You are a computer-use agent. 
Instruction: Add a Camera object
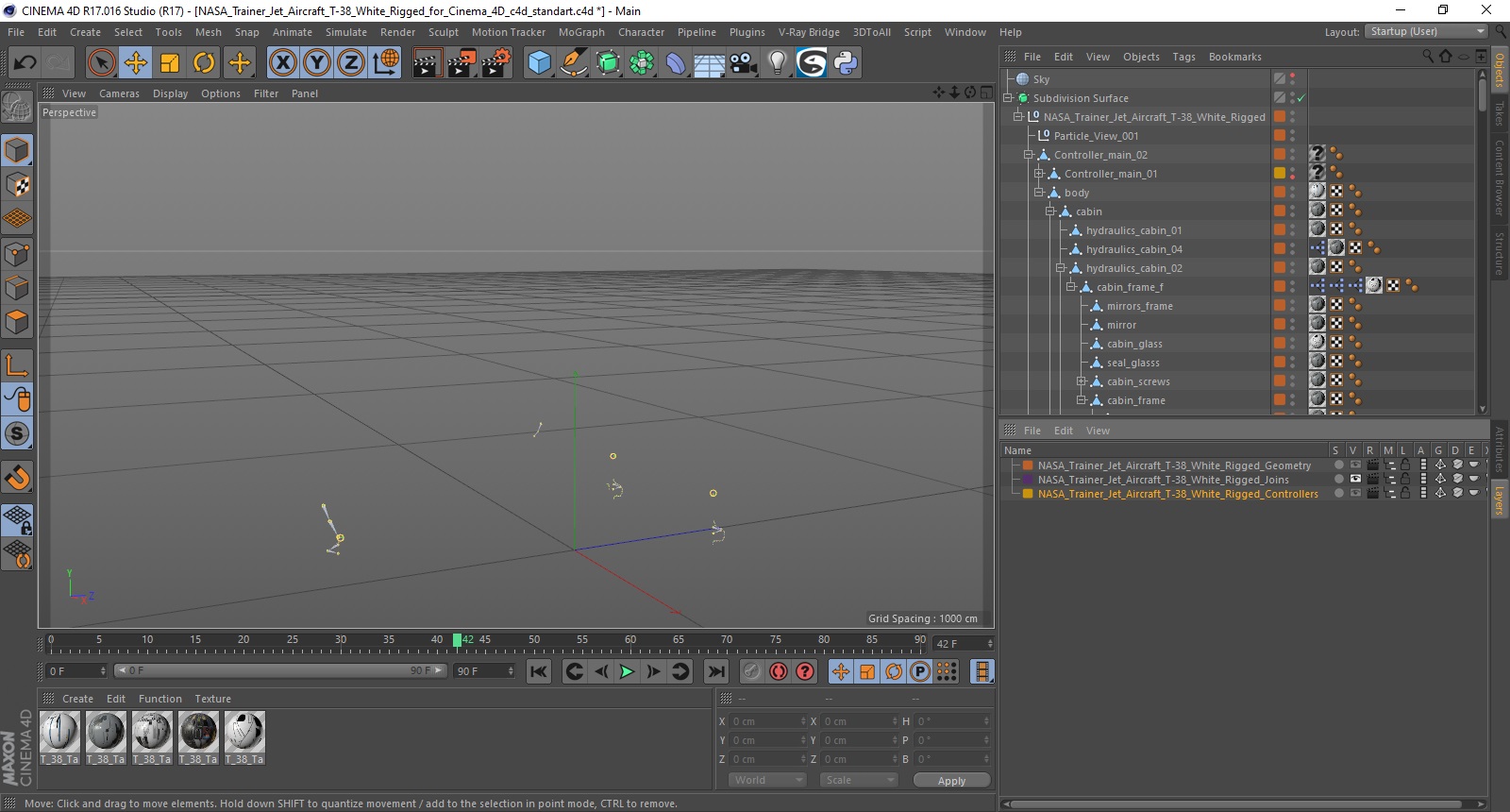pyautogui.click(x=743, y=63)
